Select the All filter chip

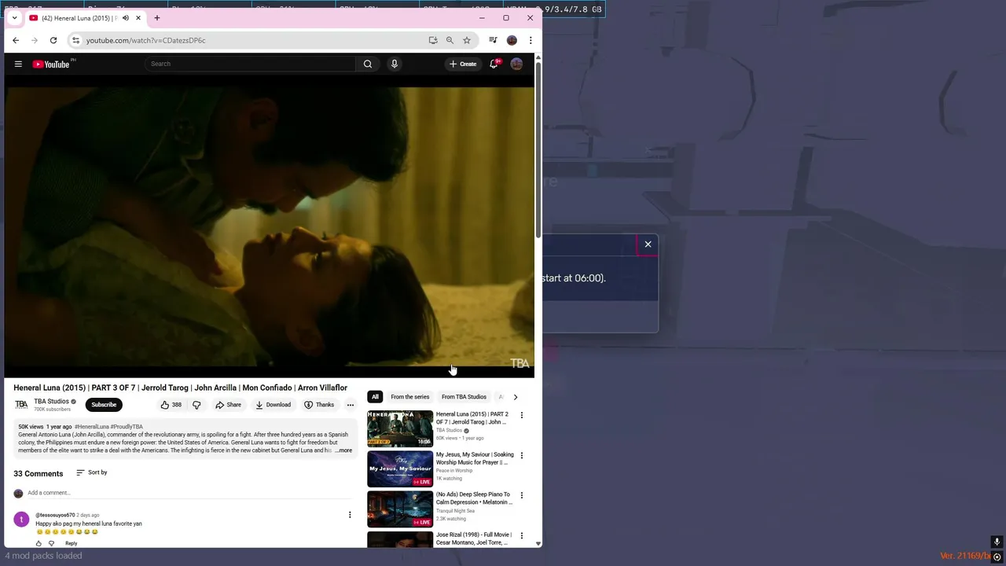tap(375, 397)
